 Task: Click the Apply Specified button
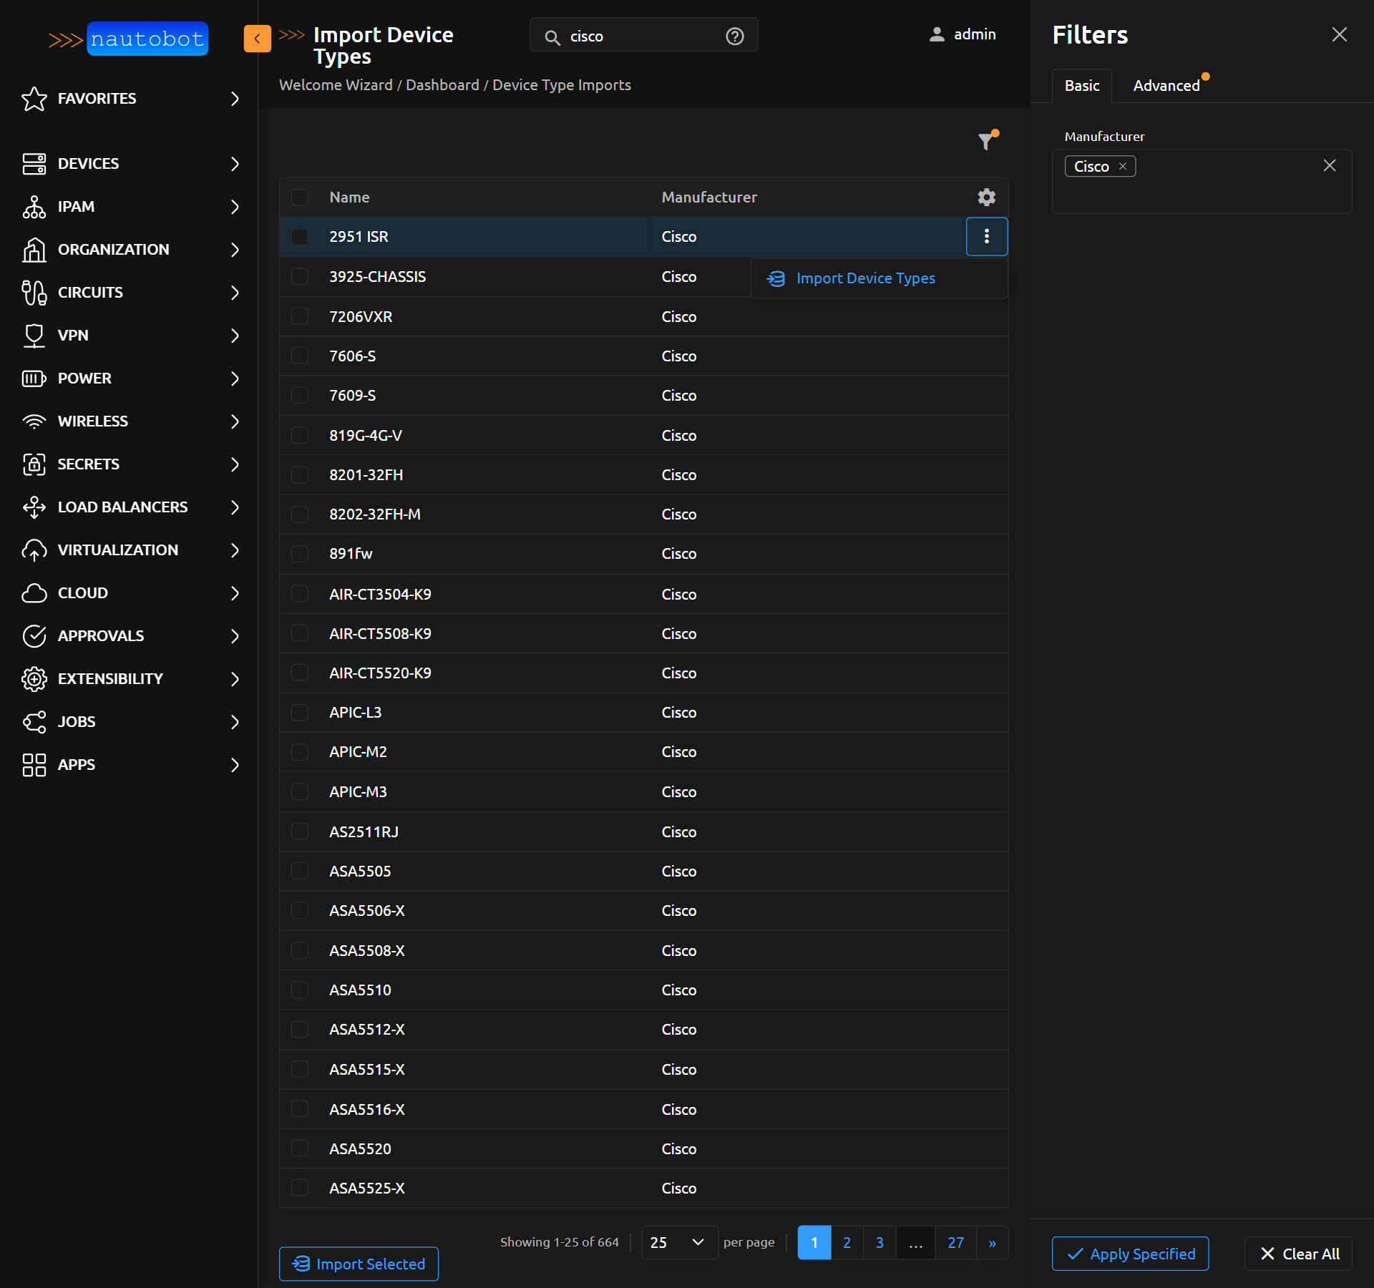1129,1254
